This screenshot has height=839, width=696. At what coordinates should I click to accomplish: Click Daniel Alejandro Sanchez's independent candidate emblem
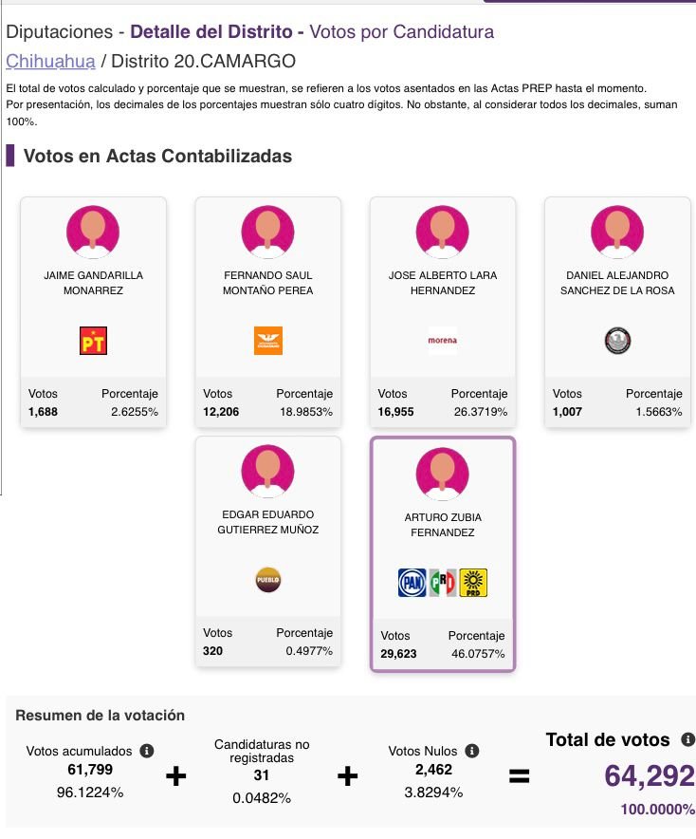[617, 340]
